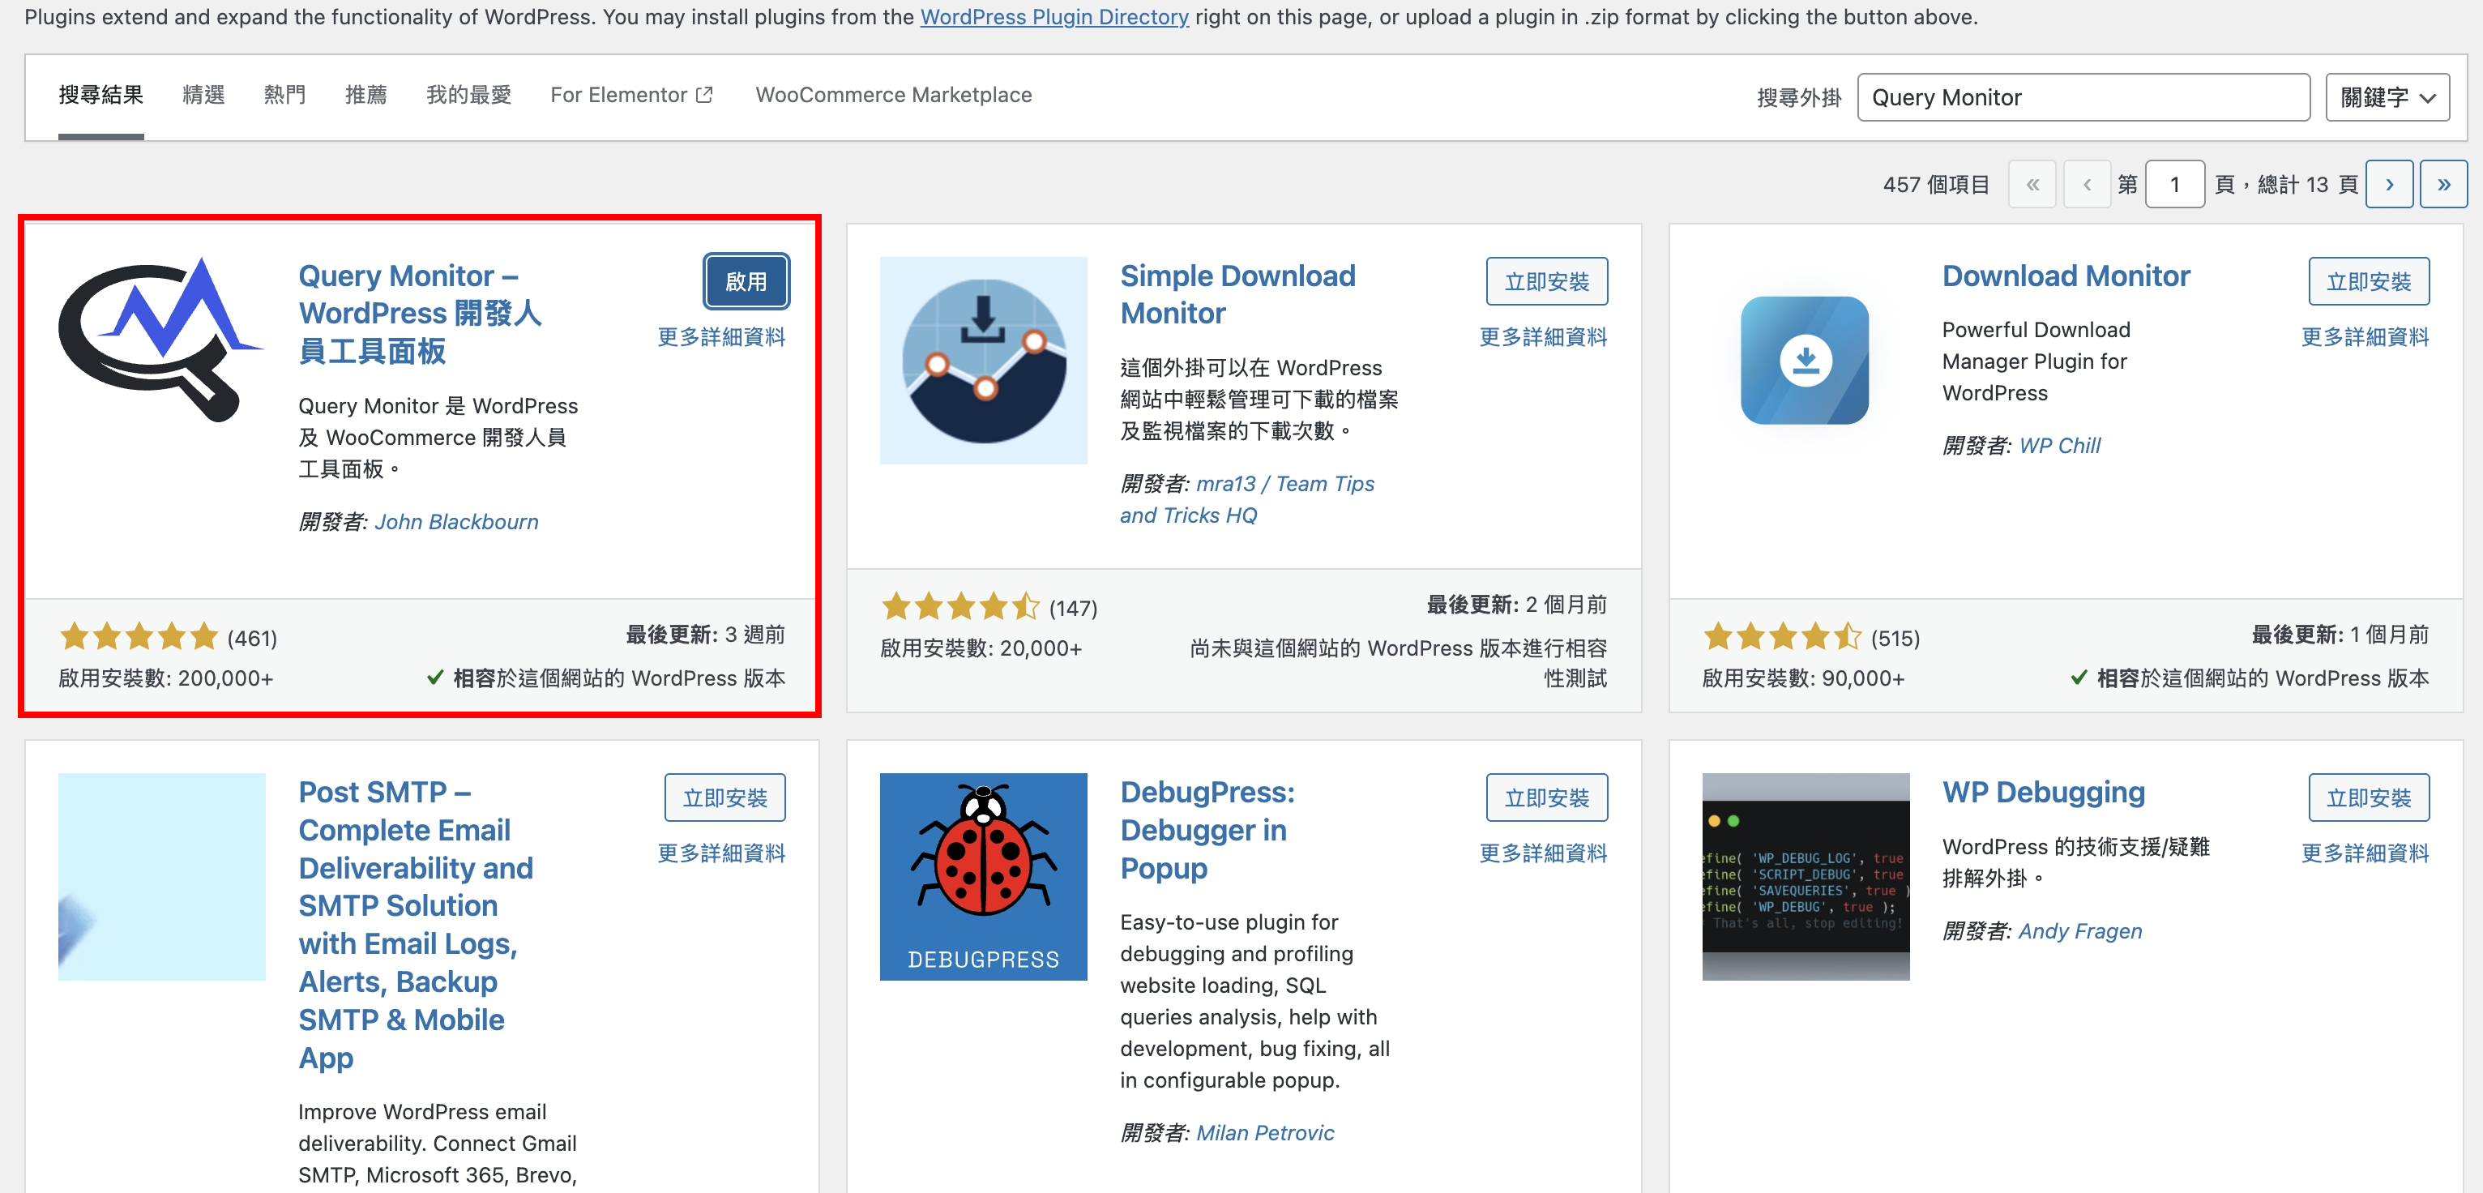The height and width of the screenshot is (1193, 2483).
Task: Open WooCommerce Marketplace tab
Action: click(892, 95)
